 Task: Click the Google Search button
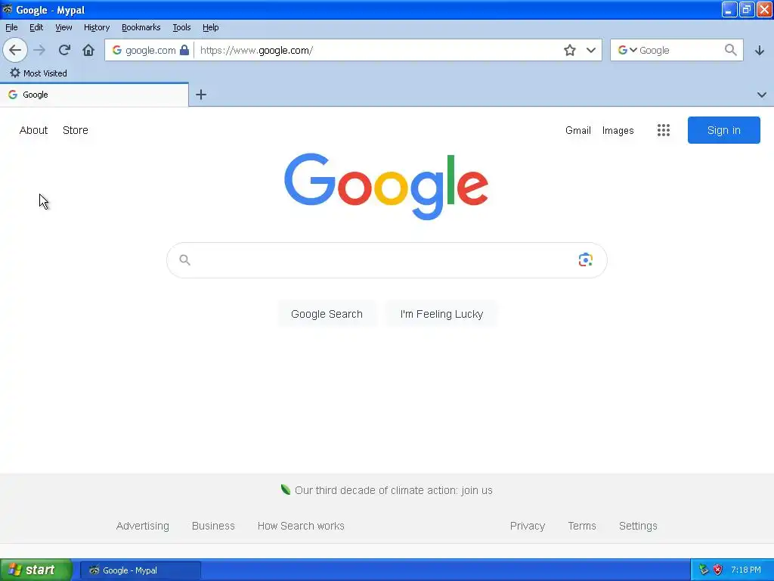tap(327, 314)
